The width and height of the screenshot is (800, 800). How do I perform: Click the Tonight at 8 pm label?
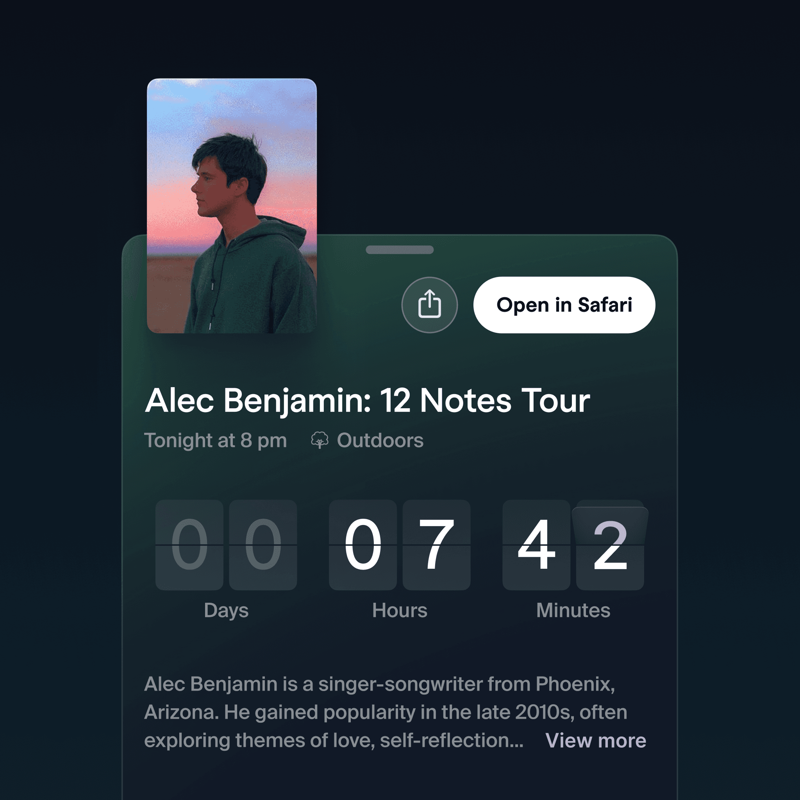(x=215, y=440)
